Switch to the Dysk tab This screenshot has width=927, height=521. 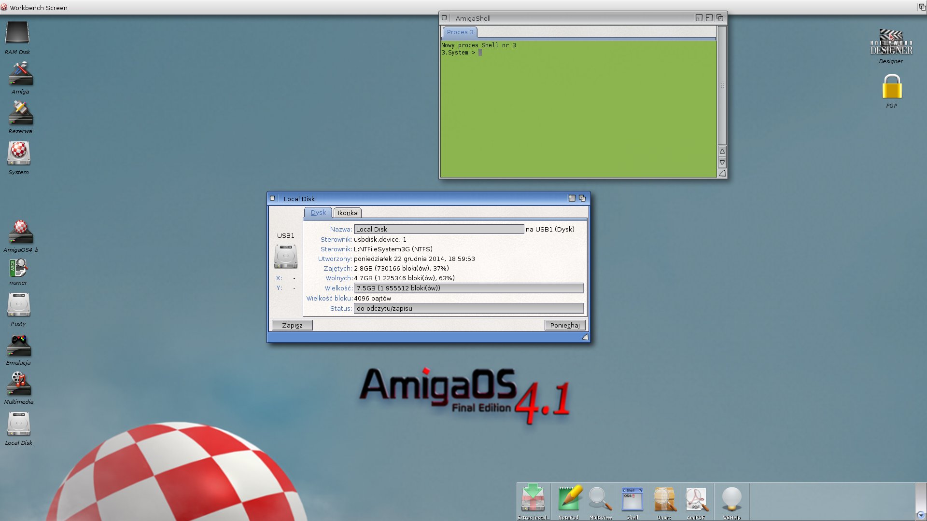coord(318,212)
